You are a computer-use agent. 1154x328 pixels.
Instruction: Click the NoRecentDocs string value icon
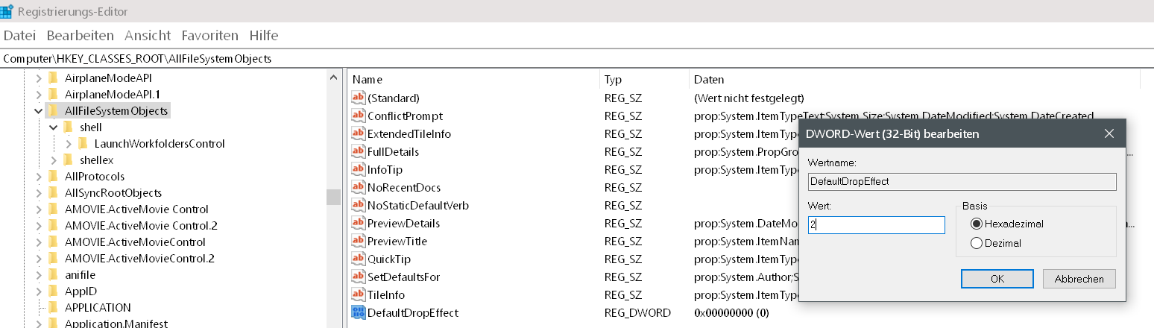pyautogui.click(x=359, y=187)
